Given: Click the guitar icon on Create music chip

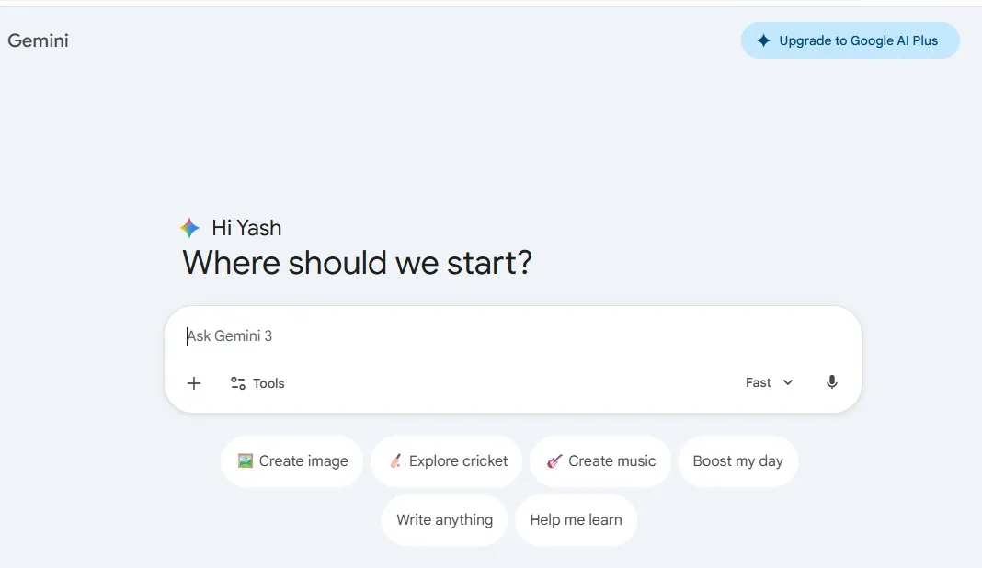Looking at the screenshot, I should pos(554,460).
